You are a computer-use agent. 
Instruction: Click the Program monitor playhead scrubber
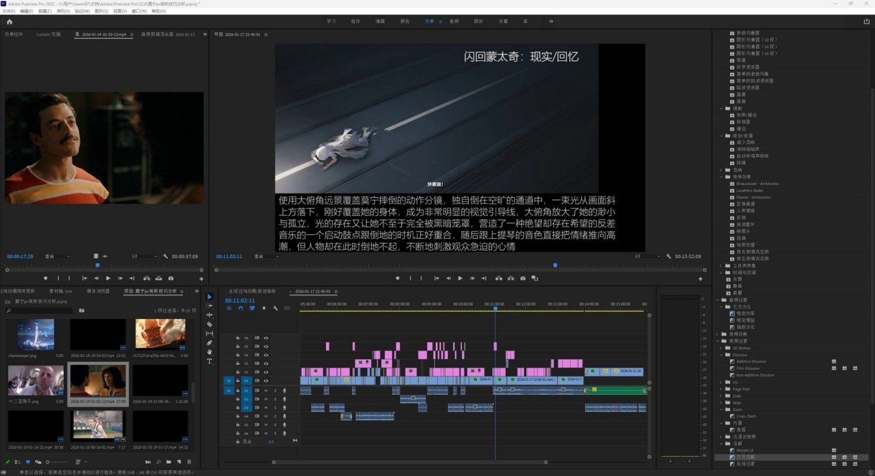pos(555,265)
